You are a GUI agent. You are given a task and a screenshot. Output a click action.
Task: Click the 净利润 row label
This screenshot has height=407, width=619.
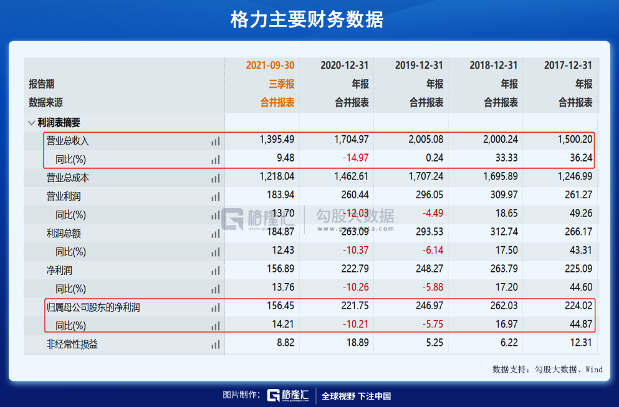pos(59,271)
